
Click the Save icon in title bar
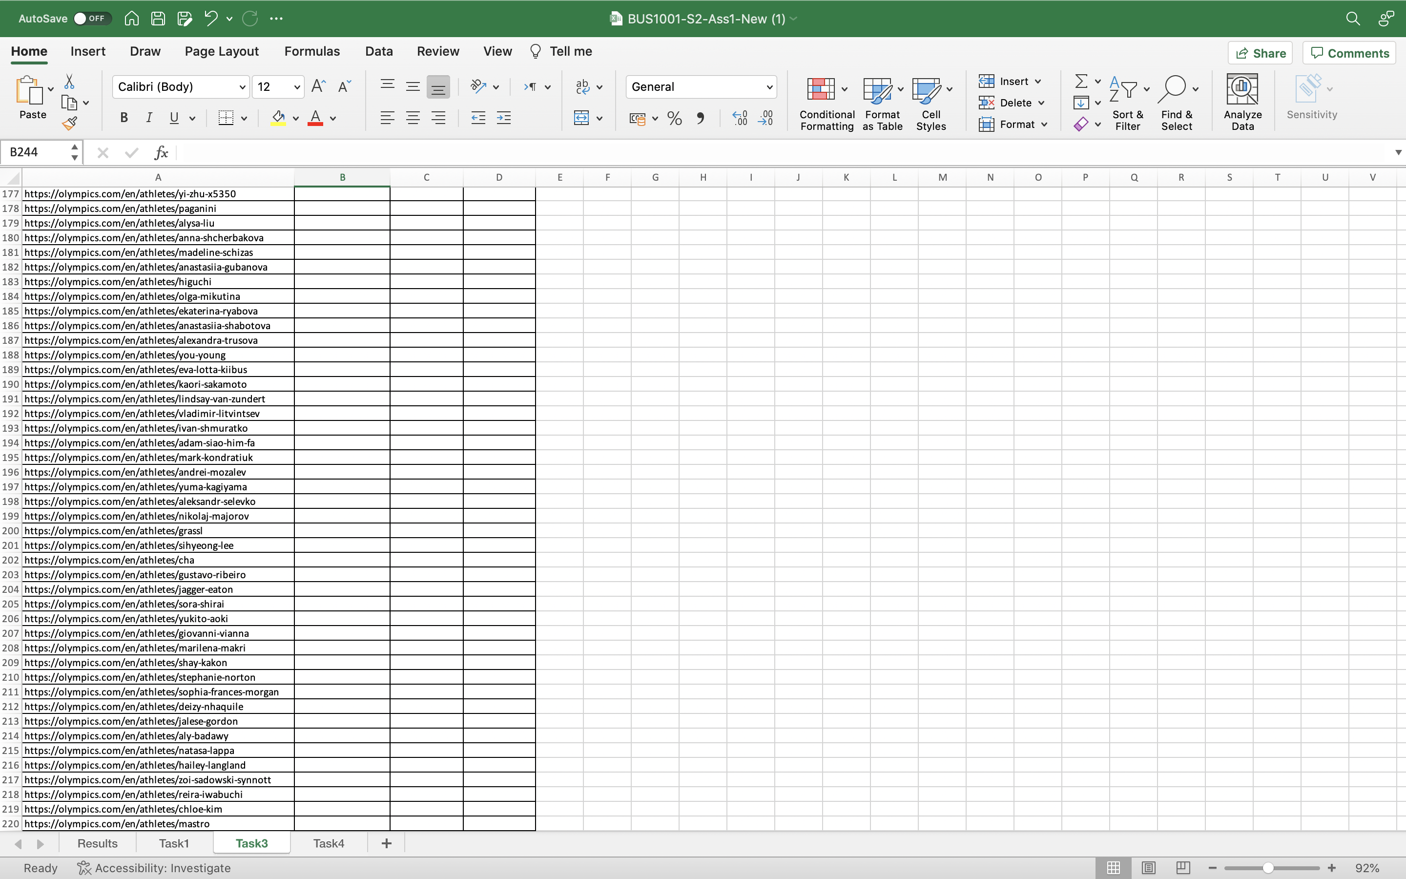pyautogui.click(x=158, y=19)
